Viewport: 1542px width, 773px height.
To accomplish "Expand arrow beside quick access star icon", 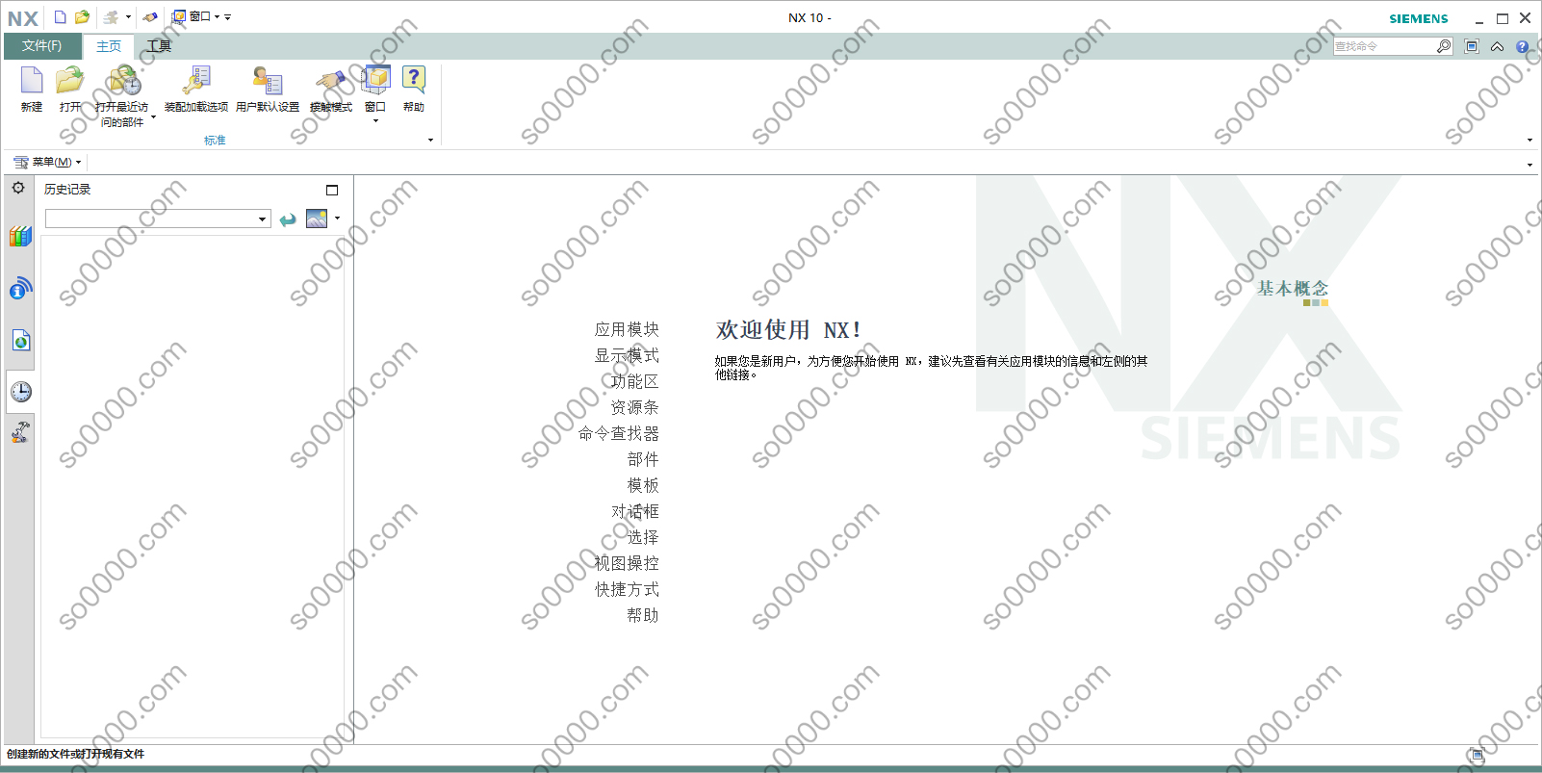I will tap(128, 16).
